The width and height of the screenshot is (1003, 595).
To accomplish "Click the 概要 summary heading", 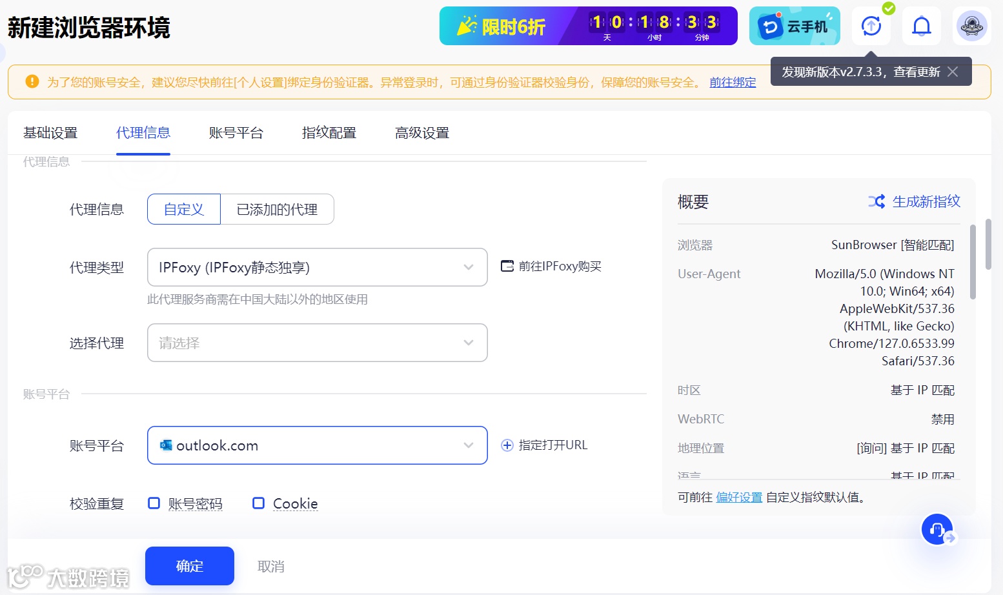I will 693,202.
